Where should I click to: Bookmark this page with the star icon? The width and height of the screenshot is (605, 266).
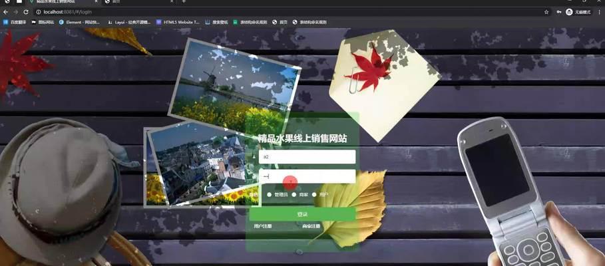[546, 13]
